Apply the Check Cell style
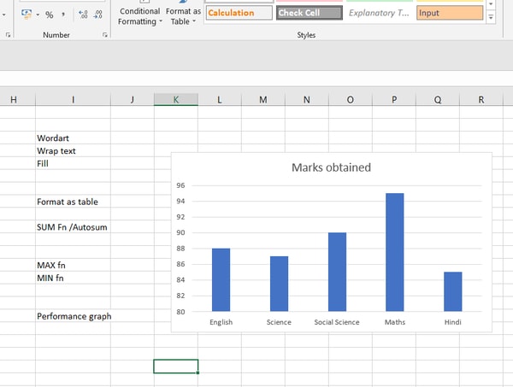This screenshot has width=513, height=387. 310,13
